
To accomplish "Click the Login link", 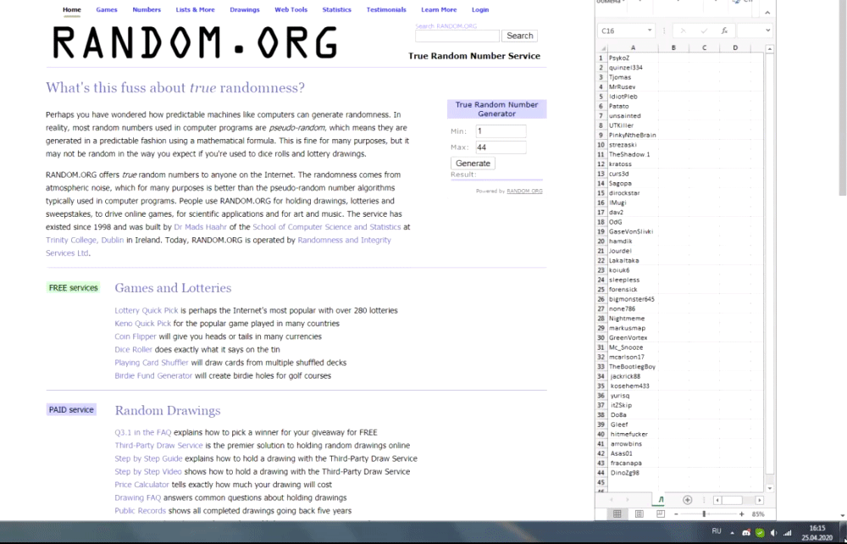I will click(x=479, y=9).
